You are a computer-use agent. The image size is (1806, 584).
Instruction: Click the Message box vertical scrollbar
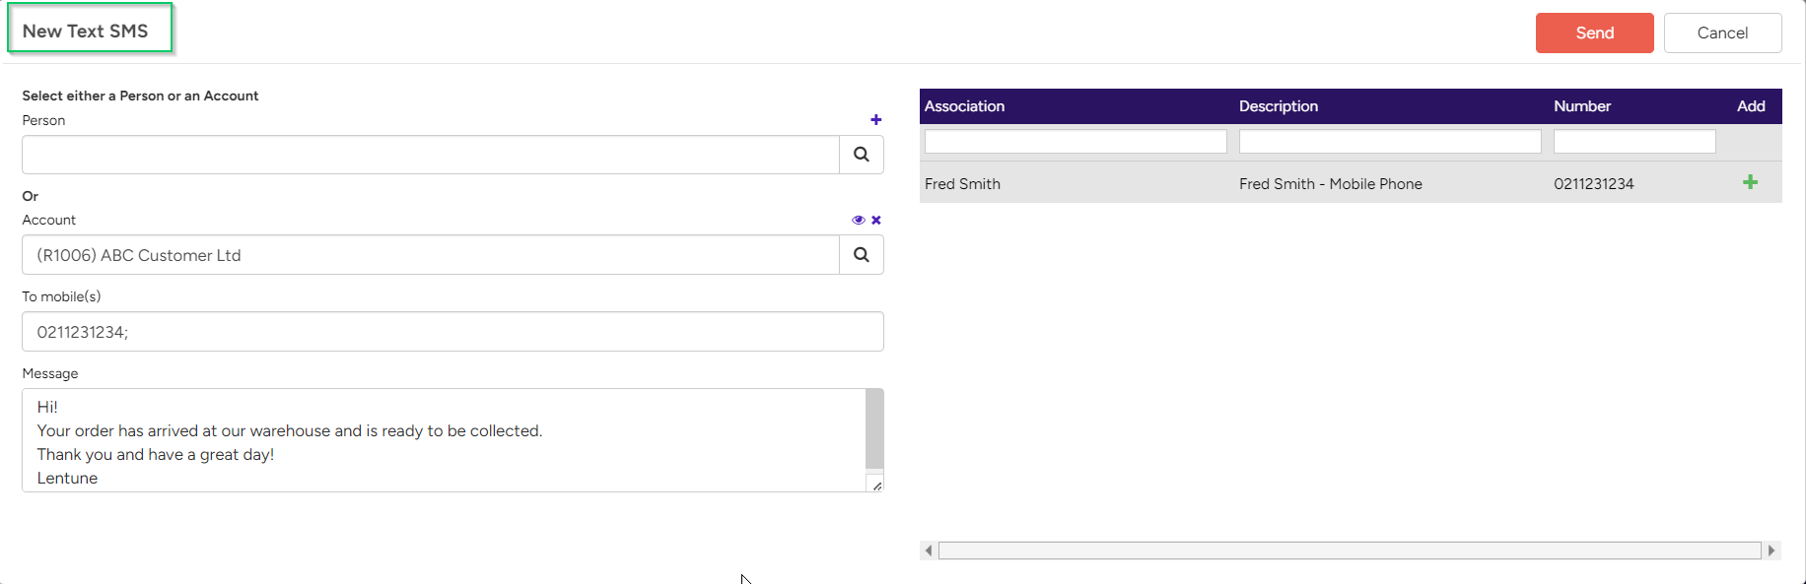point(874,429)
